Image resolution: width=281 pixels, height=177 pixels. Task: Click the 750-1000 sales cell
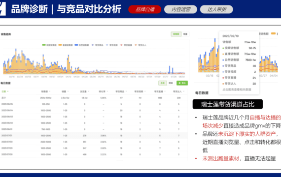coord(46,129)
